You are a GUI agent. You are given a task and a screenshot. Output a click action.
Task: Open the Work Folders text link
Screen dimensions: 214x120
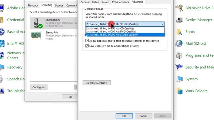(196, 91)
